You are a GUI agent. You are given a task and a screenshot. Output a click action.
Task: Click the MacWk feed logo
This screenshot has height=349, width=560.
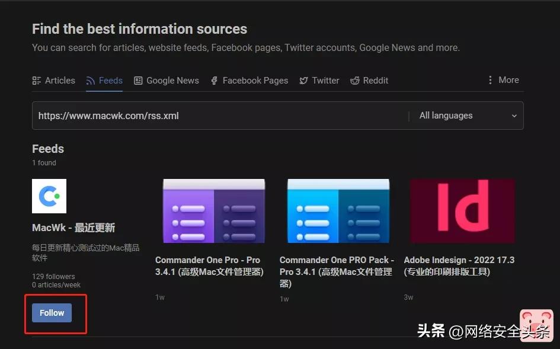tap(49, 196)
